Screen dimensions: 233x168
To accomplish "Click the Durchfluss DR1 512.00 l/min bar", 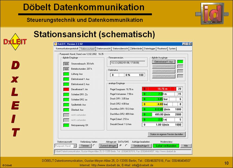I will point(162,109).
